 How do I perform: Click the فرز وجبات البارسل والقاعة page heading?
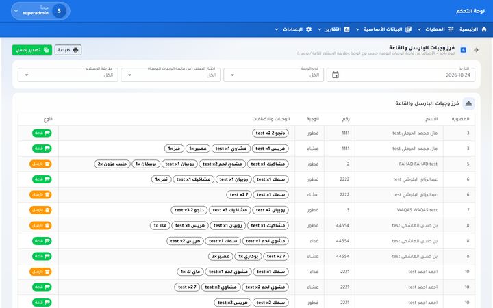tap(422, 47)
